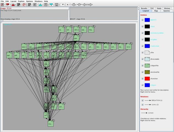
Task: Click the large gray left arrow navigation icon
Action: click(85, 5)
